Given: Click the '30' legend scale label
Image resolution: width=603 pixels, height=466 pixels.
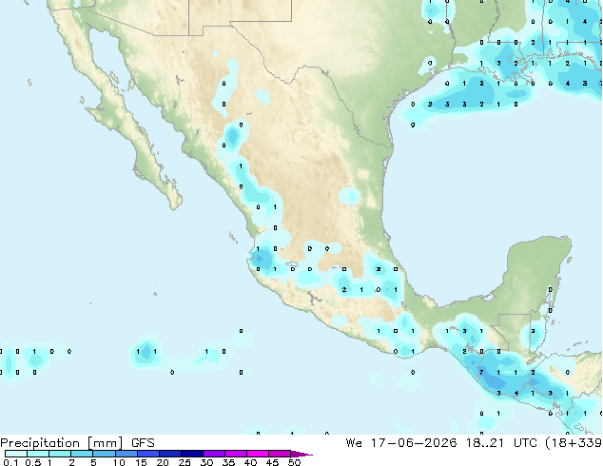Looking at the screenshot, I should tap(206, 462).
